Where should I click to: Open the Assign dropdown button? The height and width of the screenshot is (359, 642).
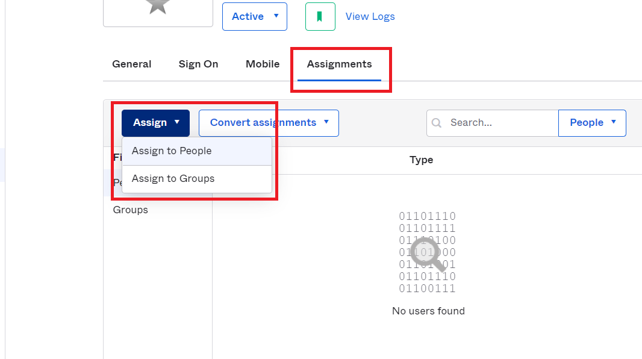point(155,123)
